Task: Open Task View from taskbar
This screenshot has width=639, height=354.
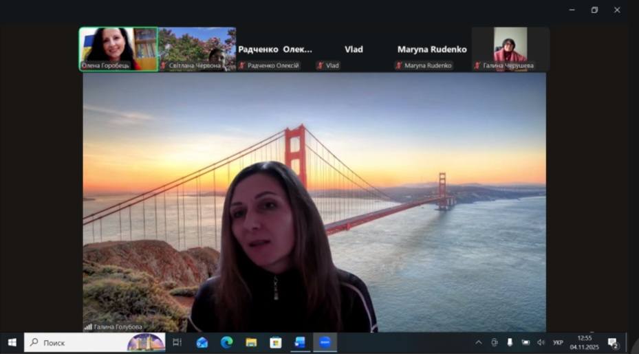Action: pos(177,342)
